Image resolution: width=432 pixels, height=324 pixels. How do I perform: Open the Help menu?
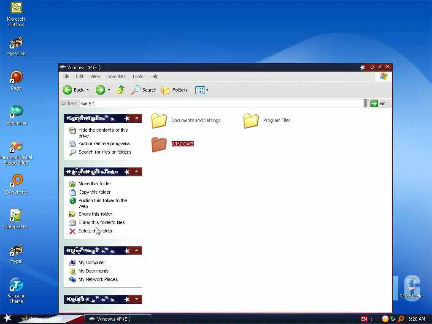pyautogui.click(x=154, y=76)
